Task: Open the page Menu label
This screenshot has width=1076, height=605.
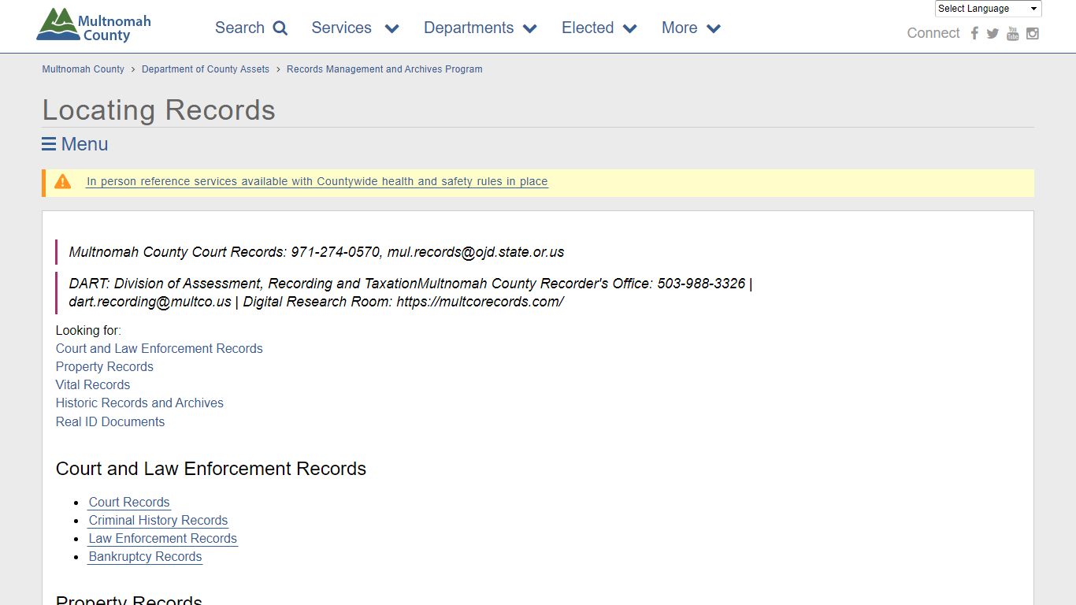Action: 84,144
